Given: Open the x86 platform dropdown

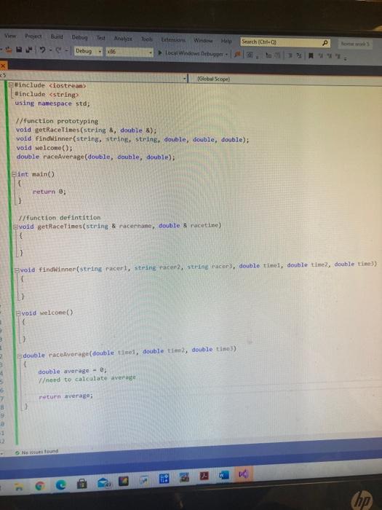Looking at the screenshot, I should click(151, 52).
